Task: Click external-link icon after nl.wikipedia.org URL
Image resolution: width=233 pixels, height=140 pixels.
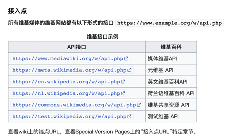Action: (123, 93)
